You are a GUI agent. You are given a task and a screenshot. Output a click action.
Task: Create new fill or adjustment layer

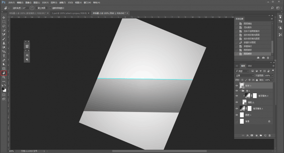pyautogui.click(x=256, y=135)
